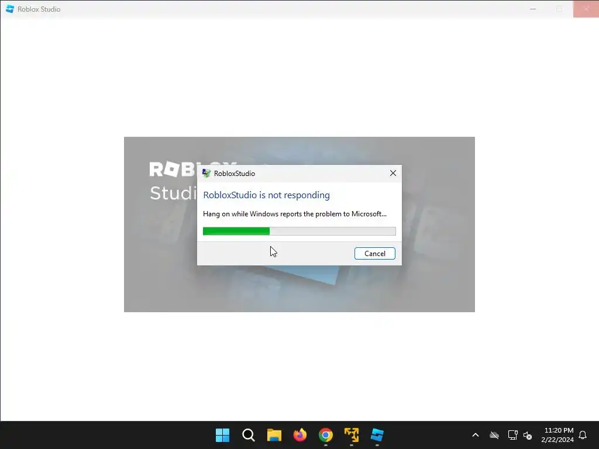Switch to Google Chrome in the taskbar
Image resolution: width=599 pixels, height=449 pixels.
point(325,435)
